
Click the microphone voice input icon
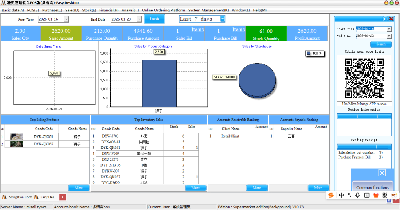tap(358, 195)
